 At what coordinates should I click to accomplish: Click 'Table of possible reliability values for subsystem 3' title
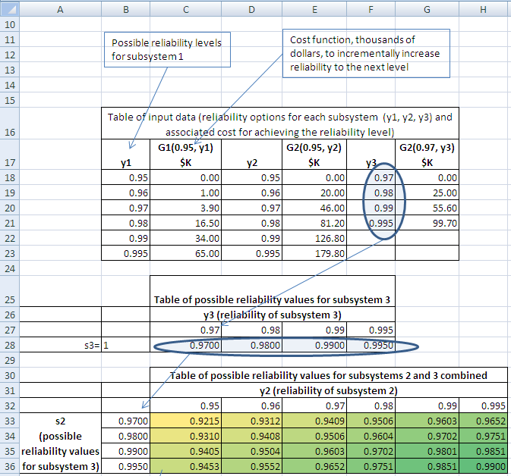[273, 291]
